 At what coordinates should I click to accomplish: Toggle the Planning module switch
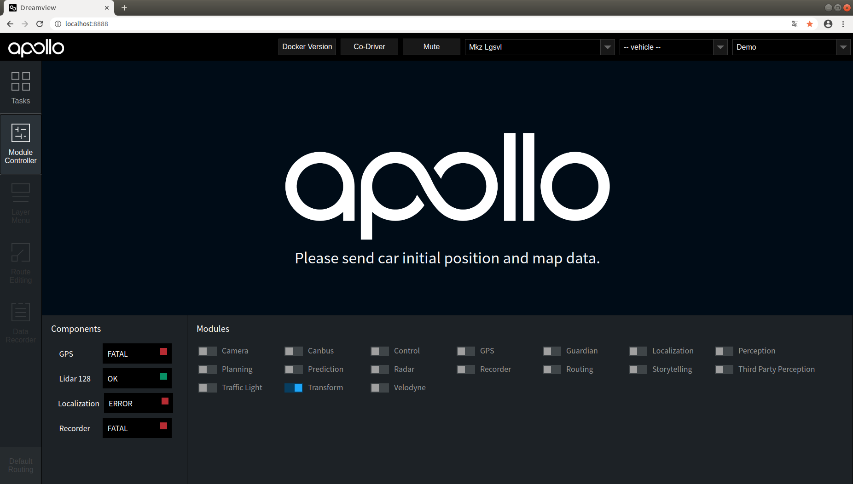coord(208,370)
